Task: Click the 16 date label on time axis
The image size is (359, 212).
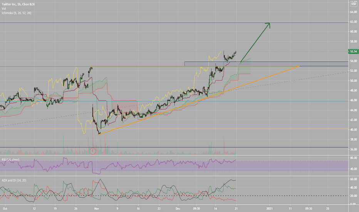Action: (138, 209)
